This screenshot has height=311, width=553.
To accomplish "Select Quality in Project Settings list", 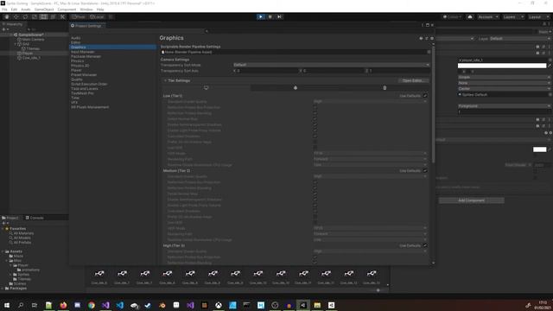I will pyautogui.click(x=77, y=79).
